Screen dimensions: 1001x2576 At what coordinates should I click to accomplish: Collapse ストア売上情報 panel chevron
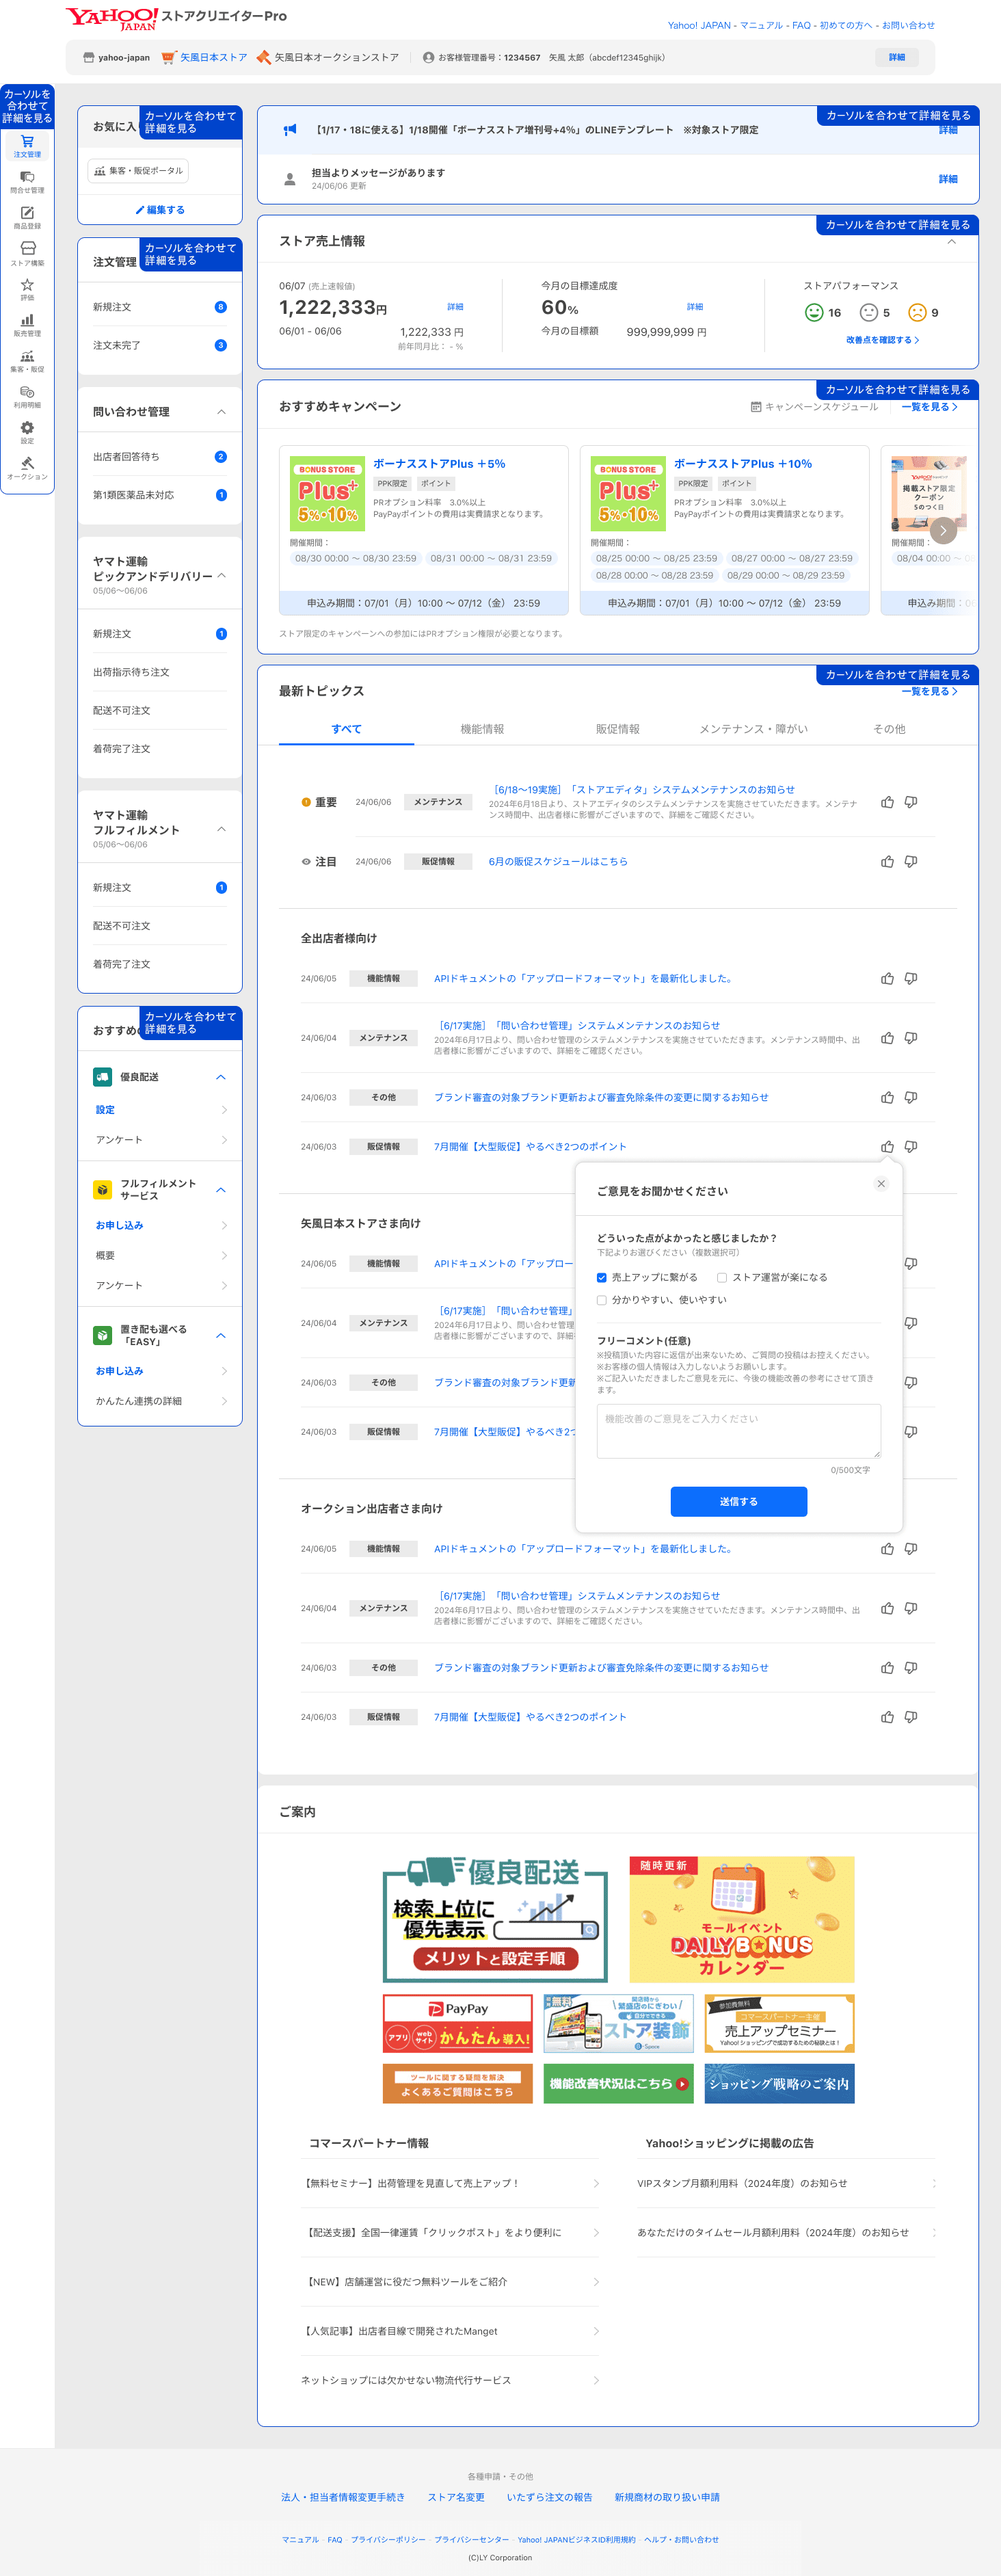pos(951,242)
